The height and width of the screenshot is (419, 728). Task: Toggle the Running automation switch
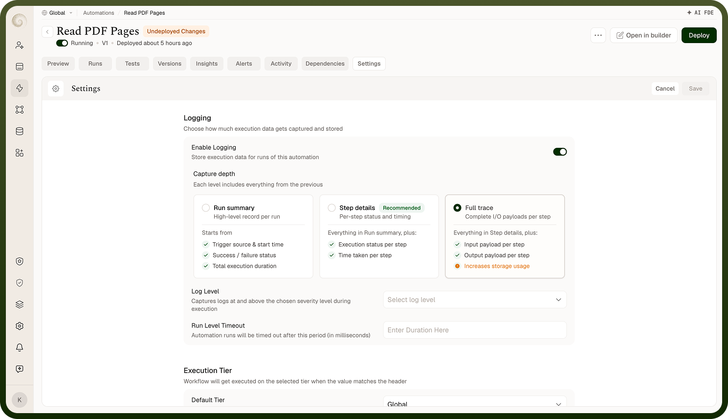pos(62,43)
